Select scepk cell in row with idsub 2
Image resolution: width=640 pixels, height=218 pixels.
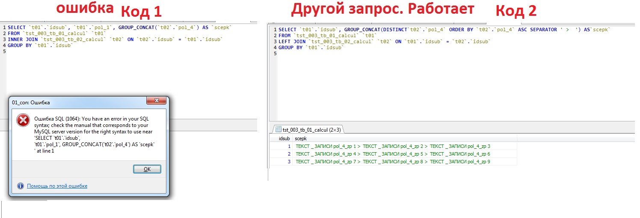[x=393, y=154]
